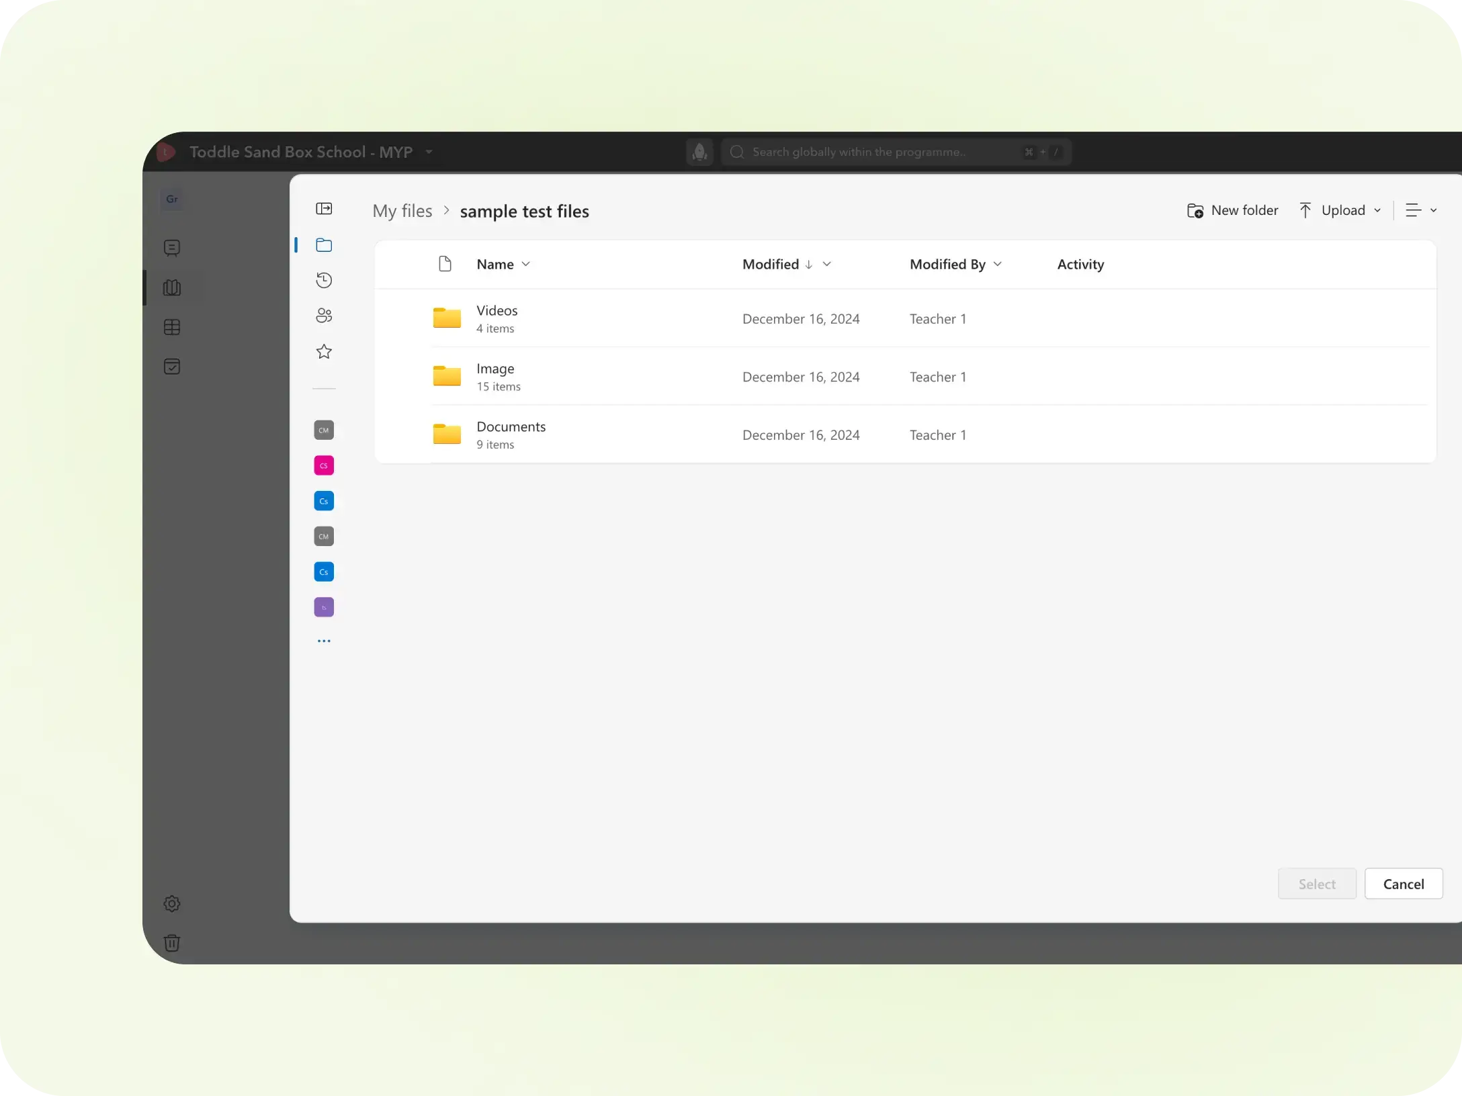Screen dimensions: 1462x1096
Task: Show more libraries with ellipsis icon
Action: pos(324,641)
